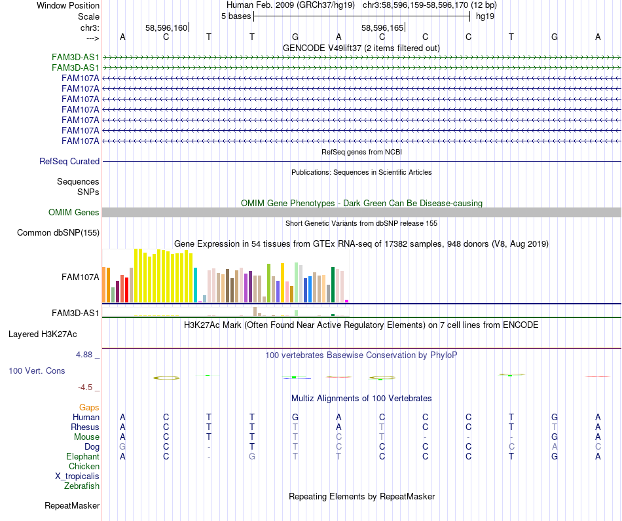Click the 5 bases scale text
Image resolution: width=622 pixels, height=521 pixels.
click(236, 16)
